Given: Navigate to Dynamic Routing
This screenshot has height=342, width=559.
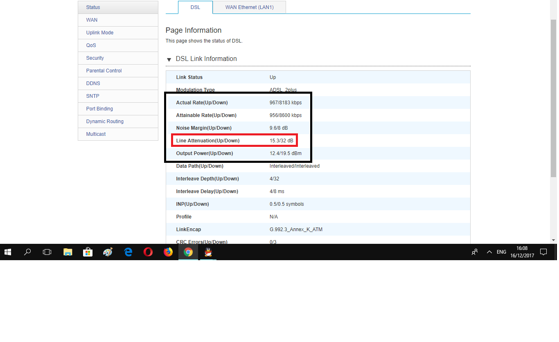Looking at the screenshot, I should click(105, 122).
